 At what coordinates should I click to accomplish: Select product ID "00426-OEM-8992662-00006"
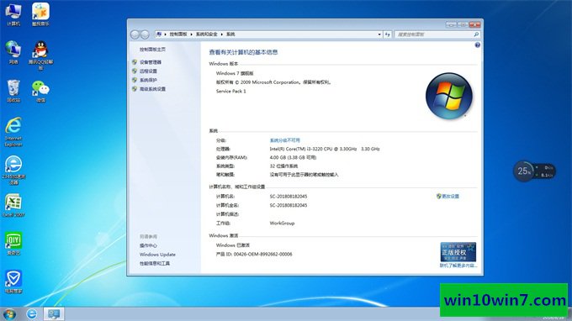click(x=262, y=255)
